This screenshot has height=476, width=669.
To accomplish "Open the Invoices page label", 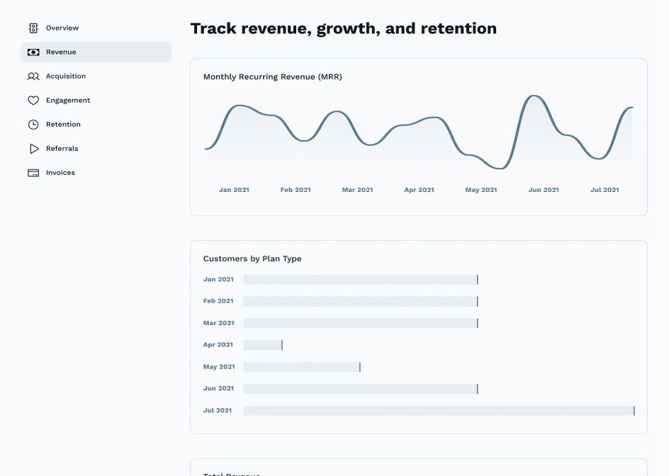I will point(60,173).
